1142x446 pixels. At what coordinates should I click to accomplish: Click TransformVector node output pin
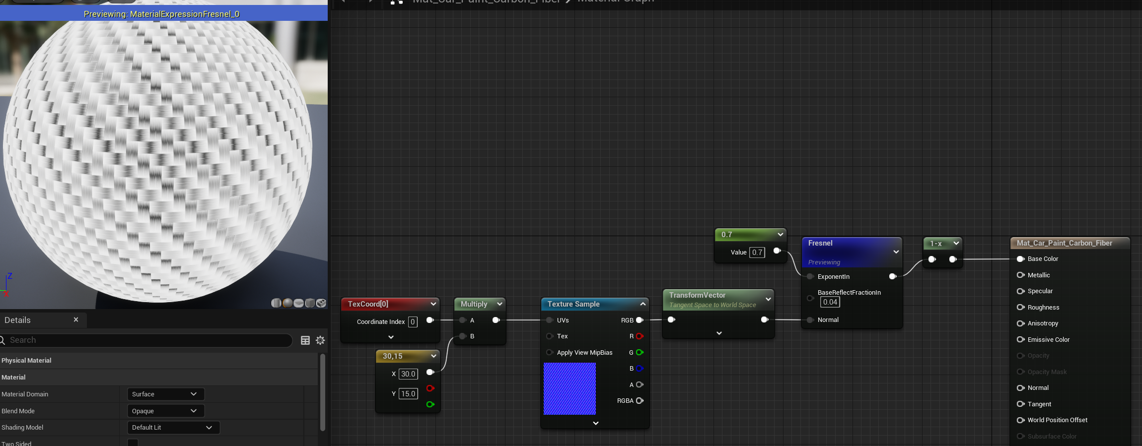[765, 320]
